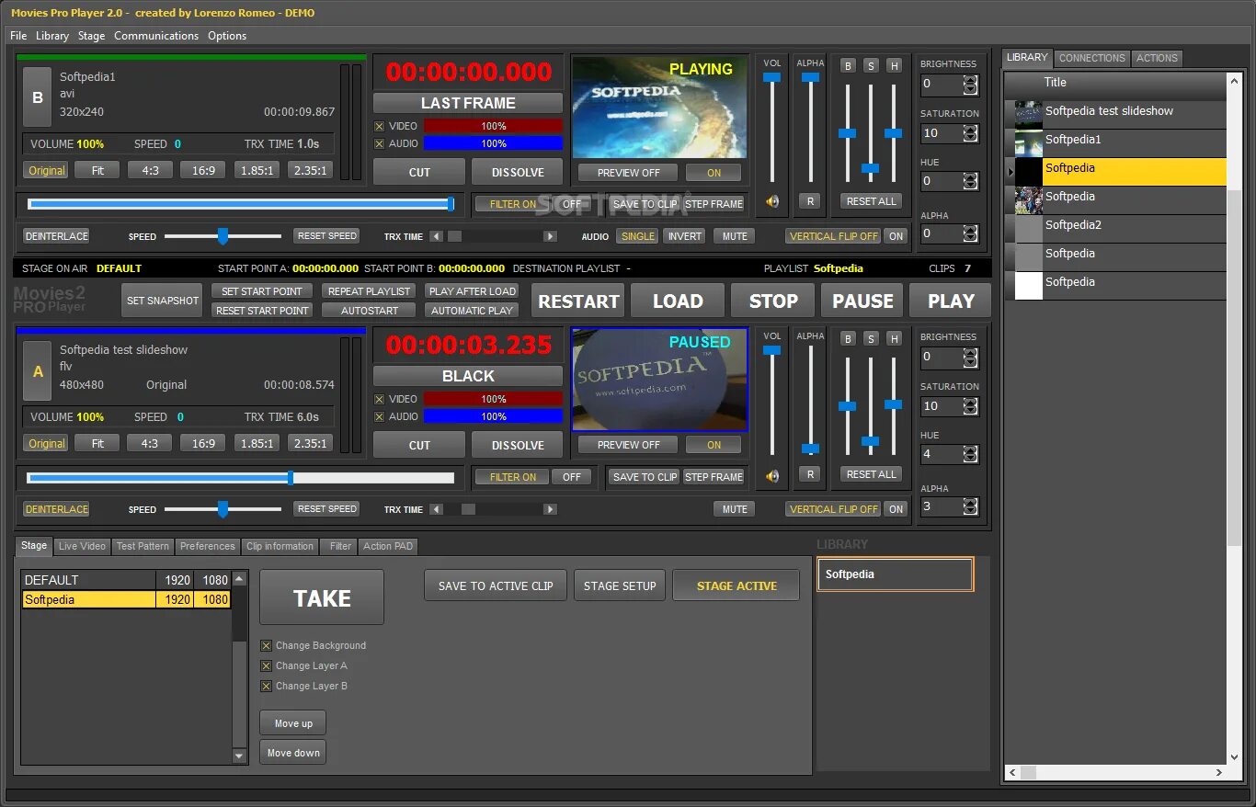Viewport: 1256px width, 807px height.
Task: Click the H hue button in top mixer
Action: point(894,65)
